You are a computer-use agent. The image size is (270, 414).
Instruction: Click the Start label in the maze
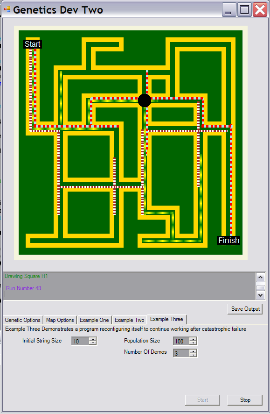pos(33,44)
